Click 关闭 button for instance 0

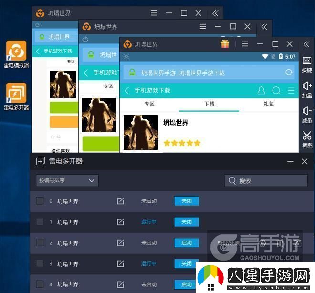point(187,201)
